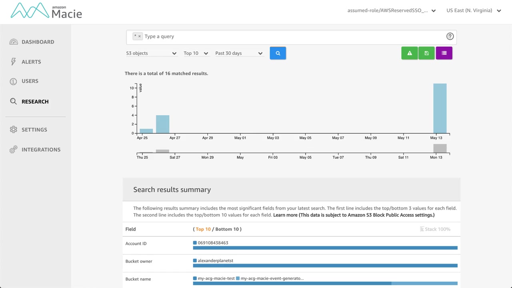Navigate to Integrations
The width and height of the screenshot is (512, 288).
[x=41, y=150]
